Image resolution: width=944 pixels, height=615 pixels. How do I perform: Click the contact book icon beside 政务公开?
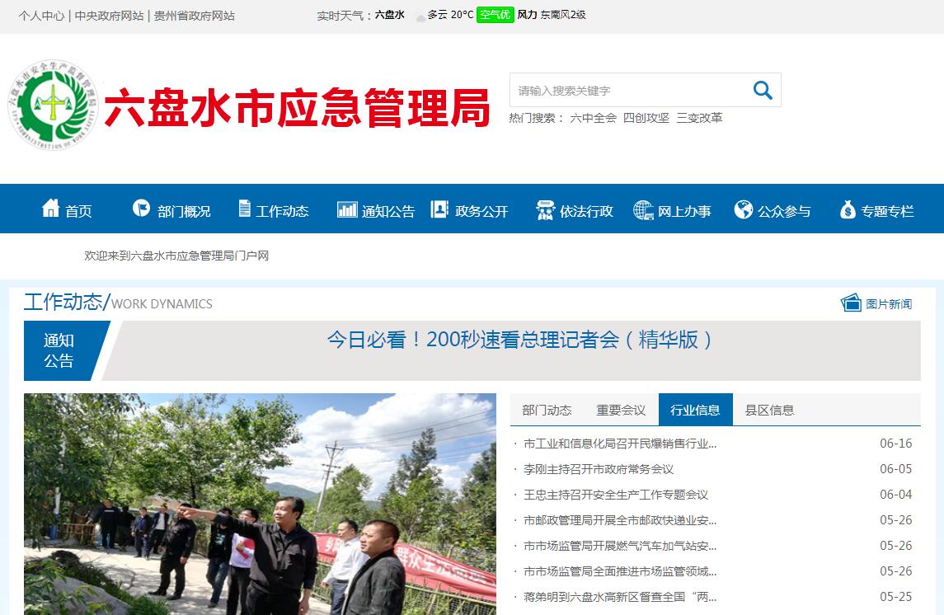pos(439,209)
